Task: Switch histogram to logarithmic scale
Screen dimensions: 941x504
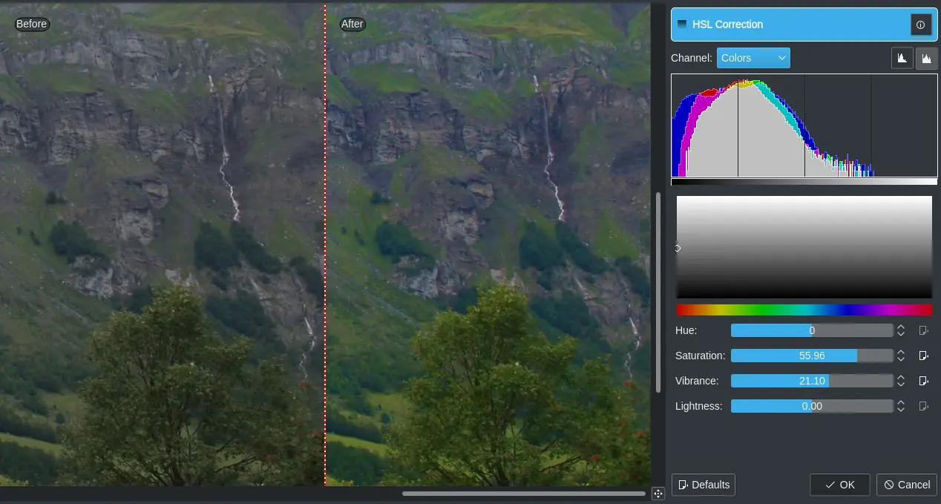Action: coord(926,58)
